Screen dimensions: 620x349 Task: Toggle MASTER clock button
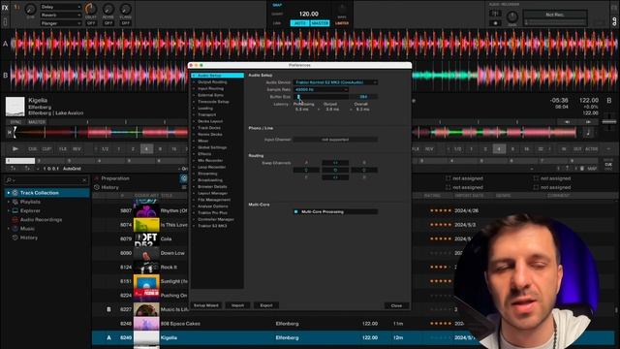coord(320,23)
